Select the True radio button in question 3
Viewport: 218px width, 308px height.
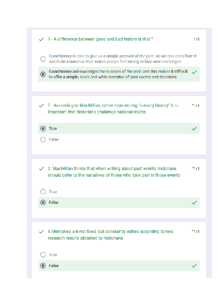(43, 192)
